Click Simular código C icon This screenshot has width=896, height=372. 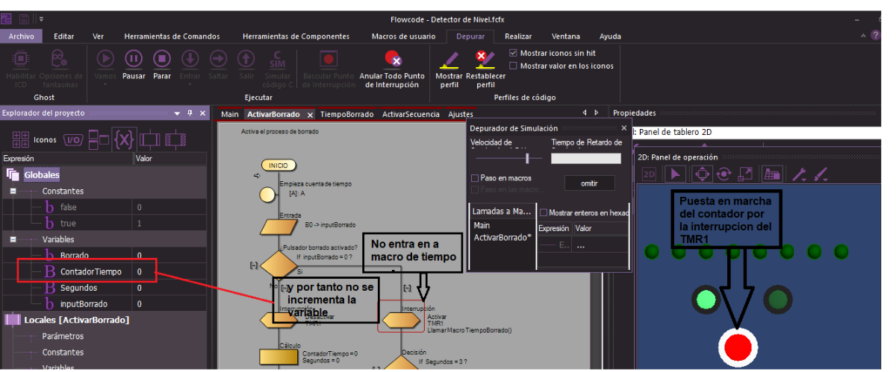[278, 58]
